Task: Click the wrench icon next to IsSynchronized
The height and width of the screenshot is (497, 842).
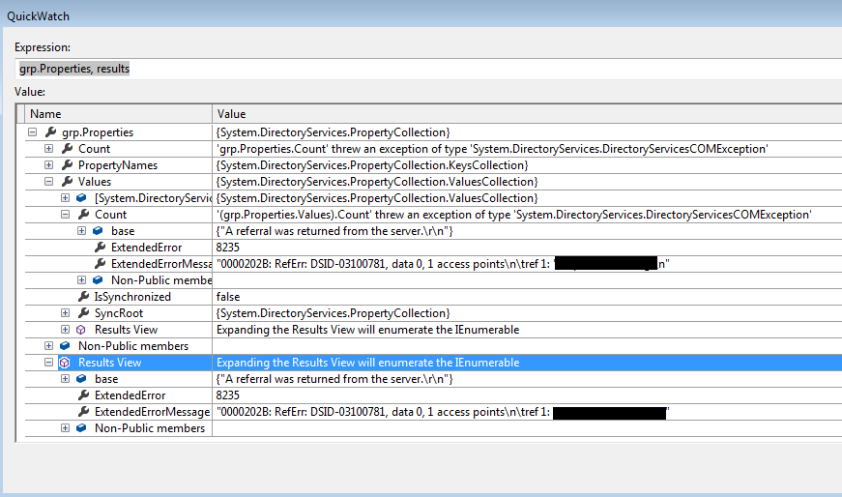Action: coord(83,296)
